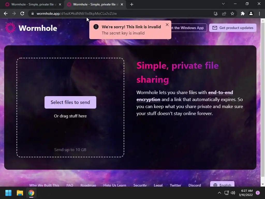Screen dimensions: 265x199
Task: Open Why We Built This link
Action: 44,185
